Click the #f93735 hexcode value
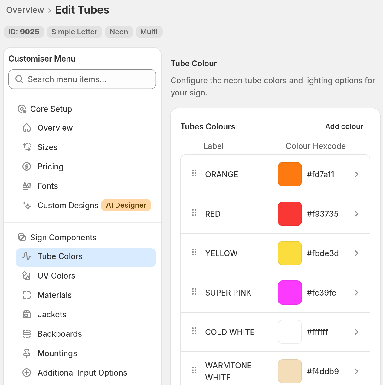383x385 pixels. tap(322, 214)
